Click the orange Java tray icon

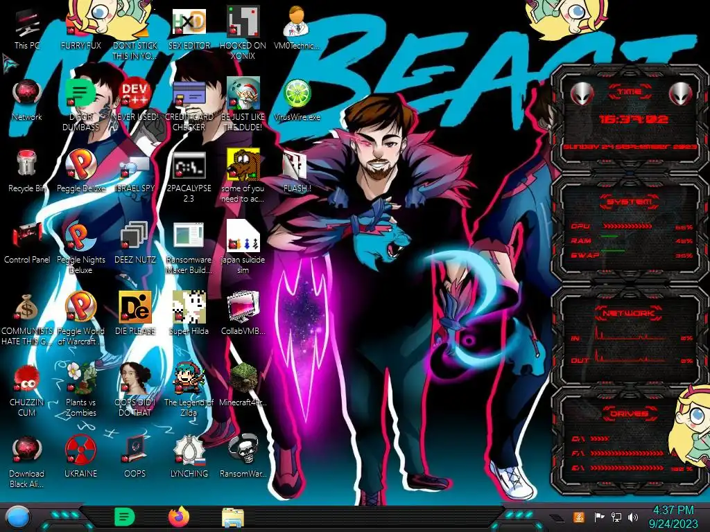(579, 517)
